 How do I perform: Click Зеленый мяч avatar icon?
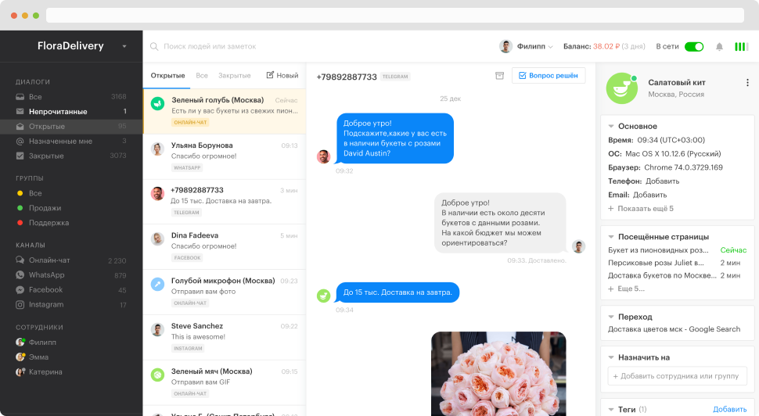click(157, 375)
